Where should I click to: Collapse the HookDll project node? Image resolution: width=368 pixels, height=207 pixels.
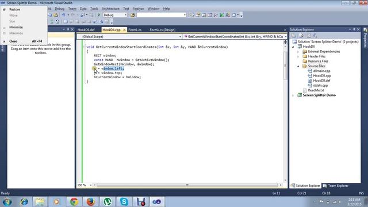(293, 47)
